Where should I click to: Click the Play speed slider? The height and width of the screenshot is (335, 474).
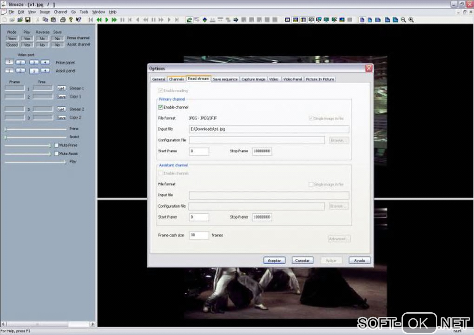click(x=35, y=162)
